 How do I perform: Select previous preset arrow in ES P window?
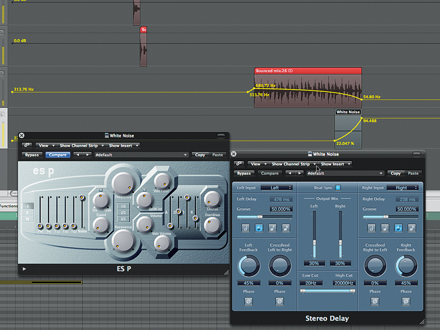(78, 155)
